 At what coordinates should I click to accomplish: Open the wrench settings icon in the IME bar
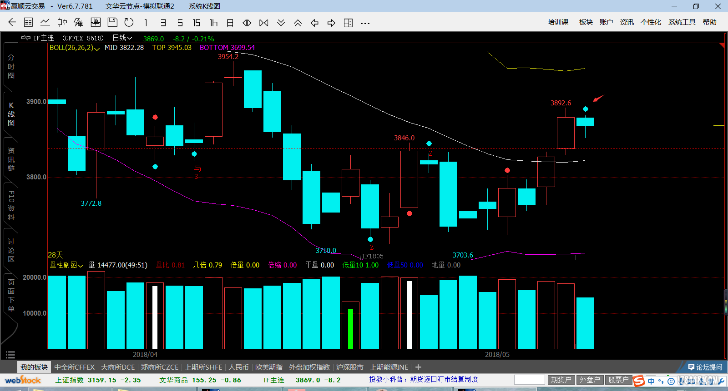pyautogui.click(x=721, y=381)
